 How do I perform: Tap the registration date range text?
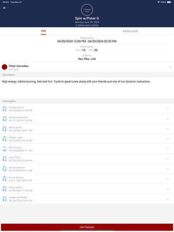(x=87, y=41)
